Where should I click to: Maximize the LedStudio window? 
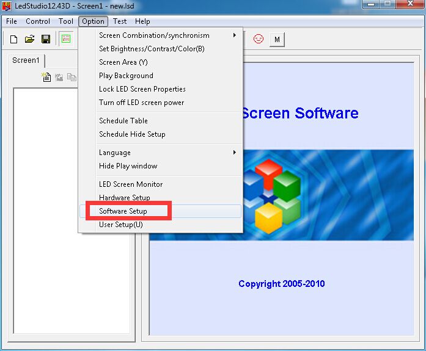(387, 4)
